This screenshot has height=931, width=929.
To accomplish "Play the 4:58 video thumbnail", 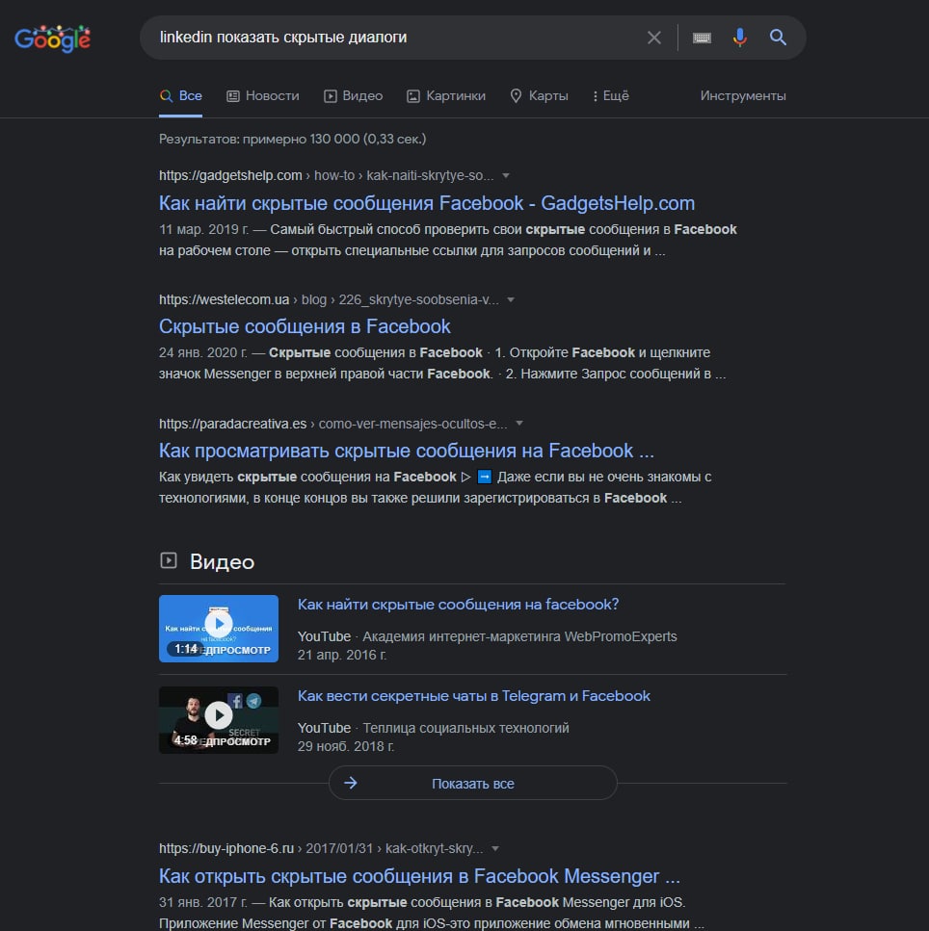I will (219, 720).
